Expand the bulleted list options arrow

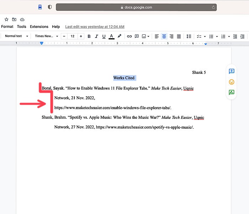(217, 36)
